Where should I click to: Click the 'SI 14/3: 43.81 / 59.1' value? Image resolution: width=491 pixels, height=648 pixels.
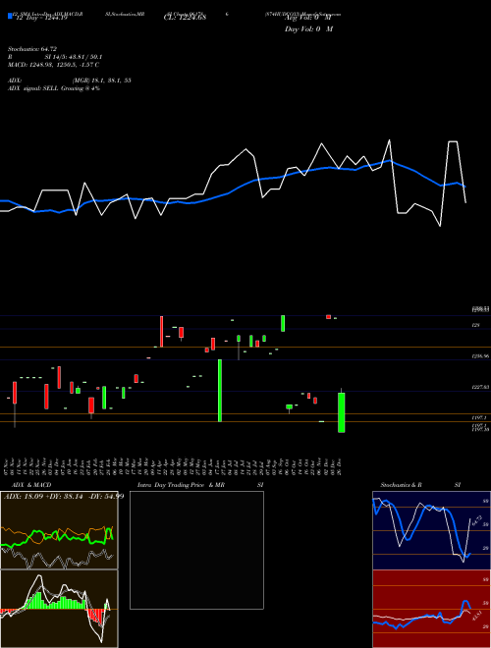(x=74, y=57)
